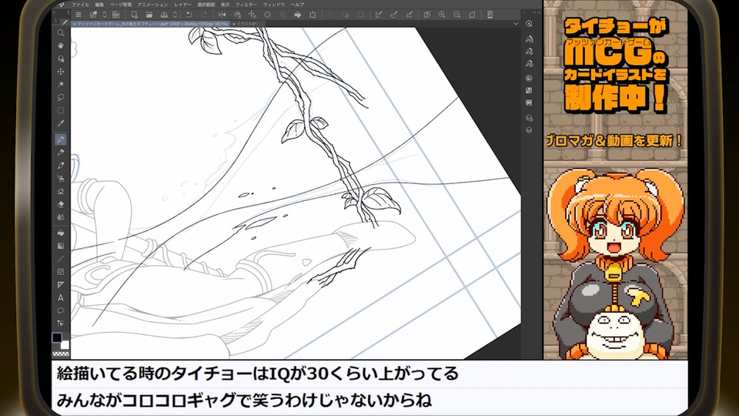This screenshot has width=739, height=416.
Task: Click the smartphone connect icon
Action: click(x=490, y=15)
